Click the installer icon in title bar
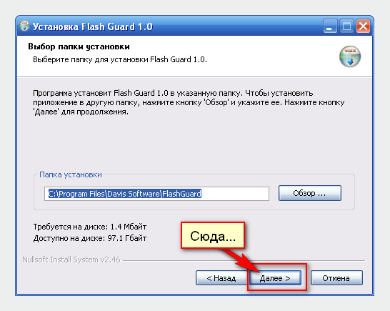Screen dimensions: 390x311 (24, 26)
